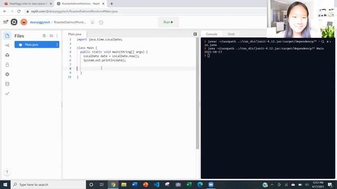
Task: Click the System.out.println(date) line
Action: coord(105,60)
